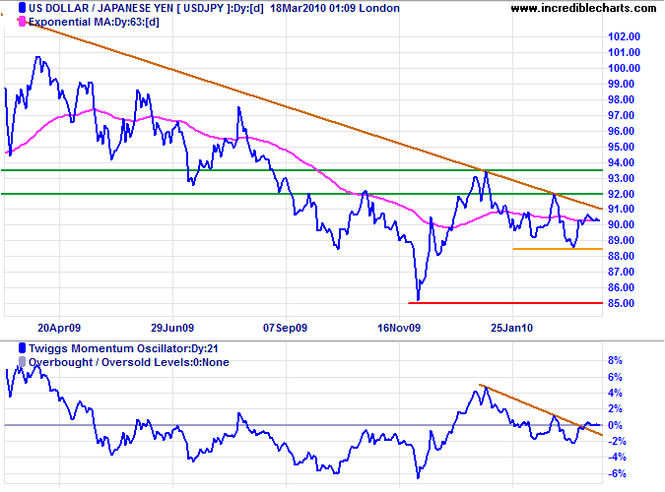This screenshot has height=492, width=665.
Task: Click the www.incrediblecharts.com link
Action: coord(583,8)
